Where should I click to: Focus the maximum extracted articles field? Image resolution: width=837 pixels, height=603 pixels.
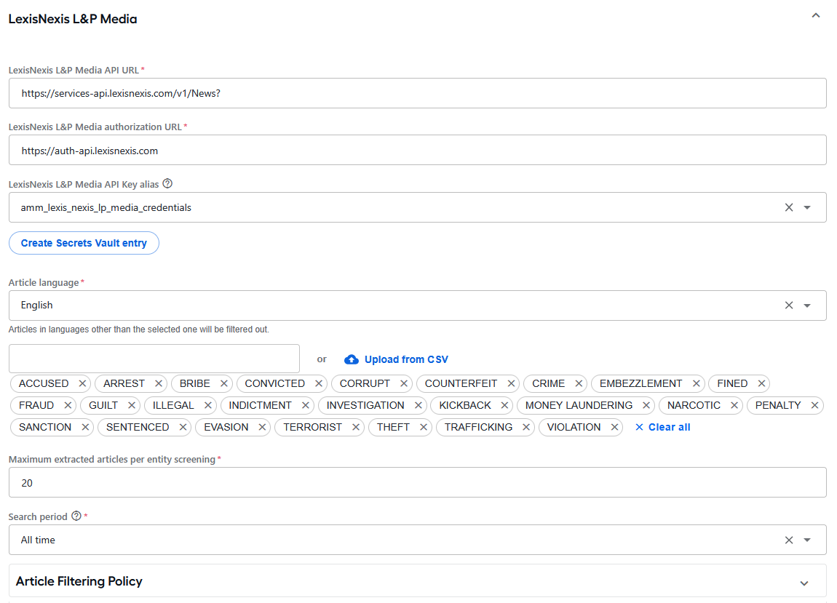[418, 483]
